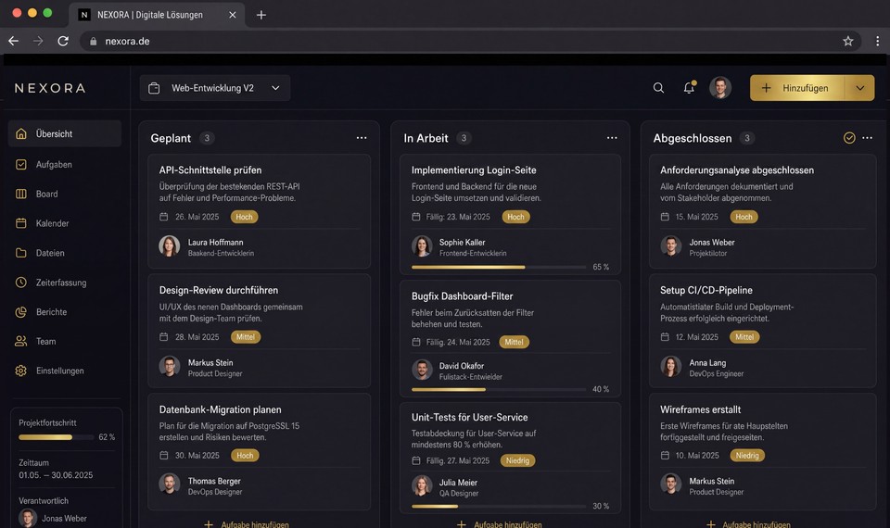This screenshot has width=890, height=528.
Task: Open Design-Review durchführen card title
Action: [219, 290]
